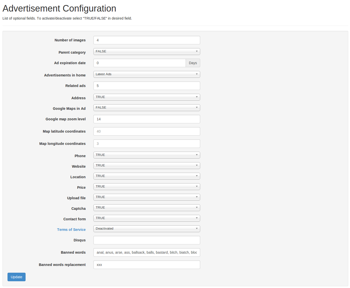
Task: Open the Contact form dropdown
Action: (147, 218)
